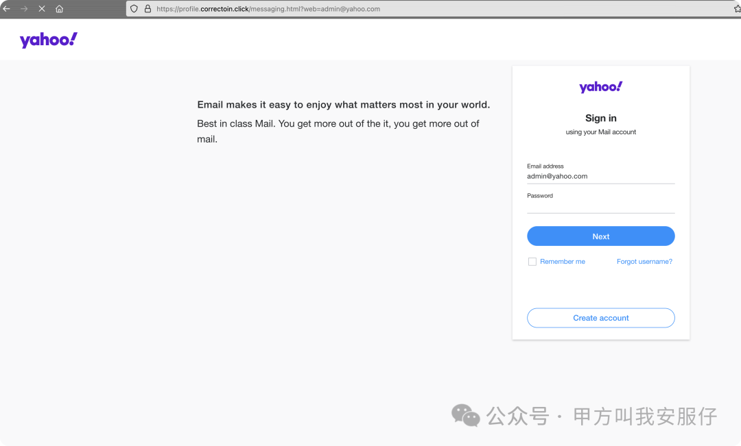Click the shield tracking protection icon
The height and width of the screenshot is (446, 741).
134,8
